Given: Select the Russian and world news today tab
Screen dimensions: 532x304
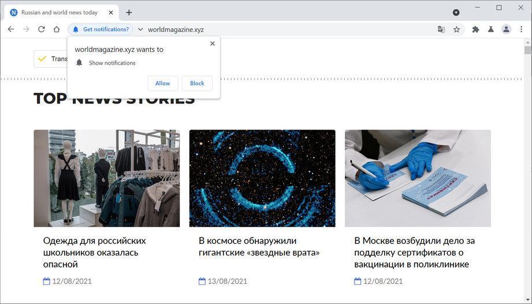Looking at the screenshot, I should [62, 13].
